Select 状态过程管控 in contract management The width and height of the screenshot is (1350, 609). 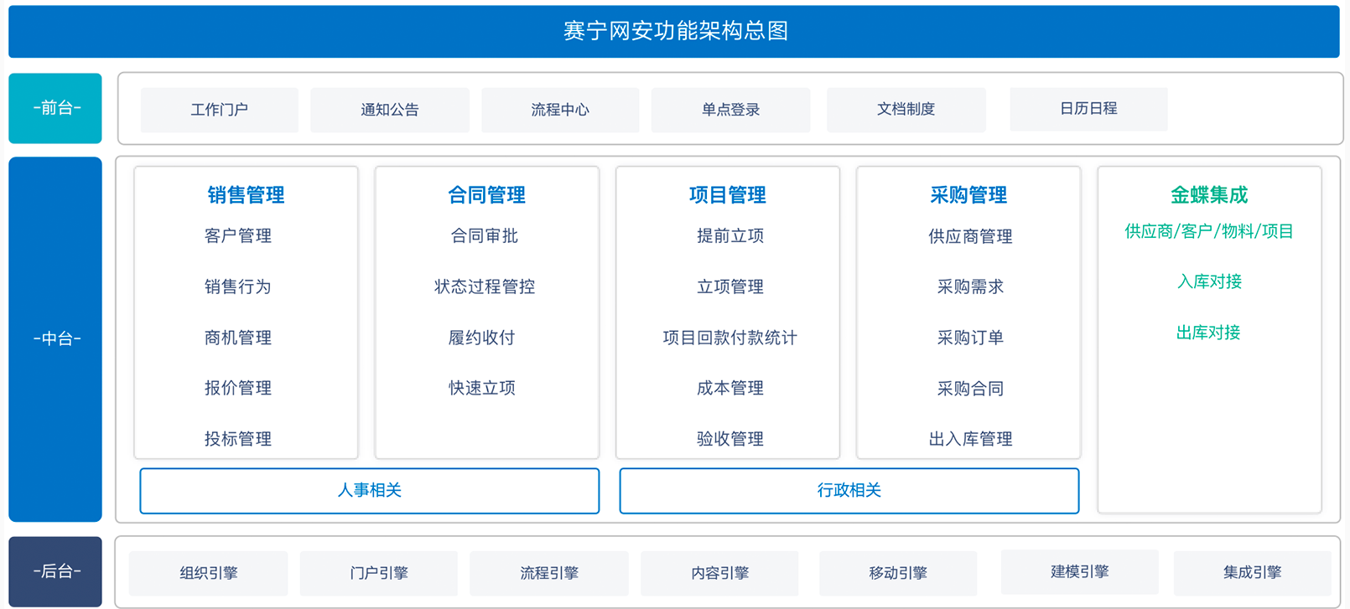485,286
